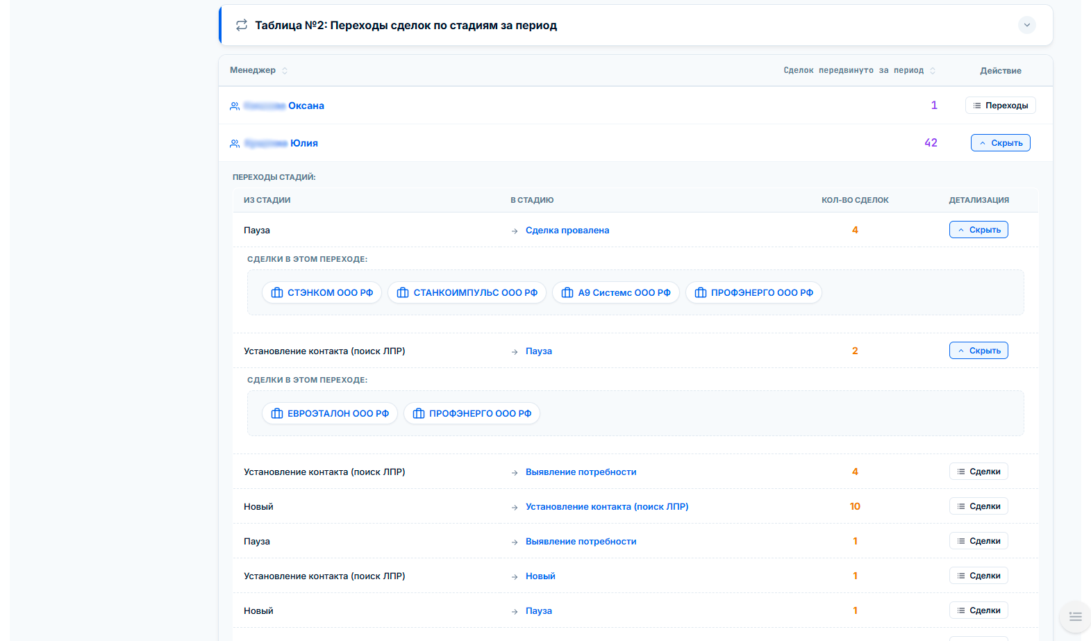This screenshot has height=641, width=1091.
Task: Show Сделки for Установление контакта to Выявление потребности
Action: tap(978, 472)
